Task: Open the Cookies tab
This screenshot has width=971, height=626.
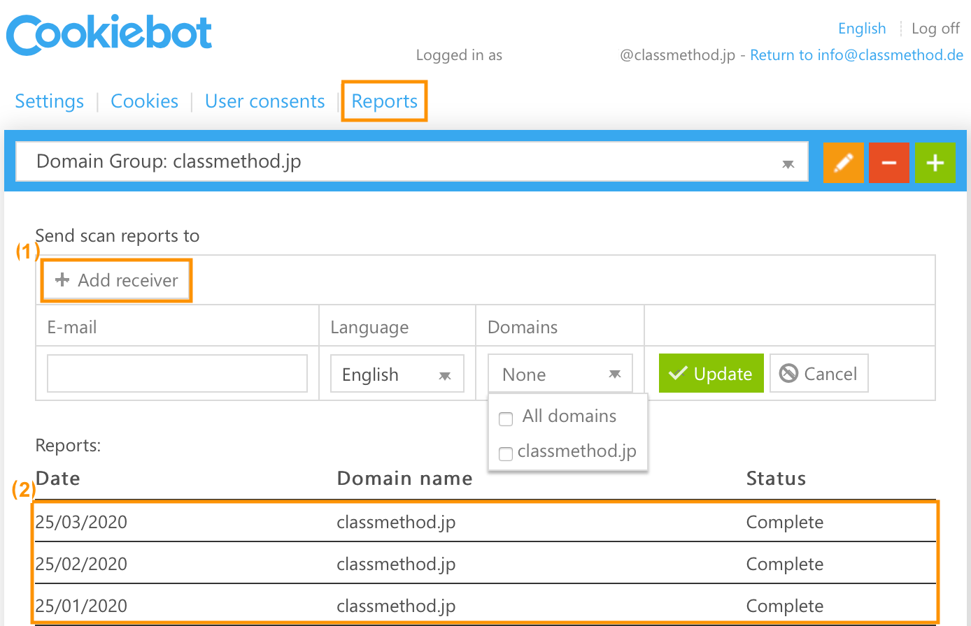Action: tap(145, 101)
